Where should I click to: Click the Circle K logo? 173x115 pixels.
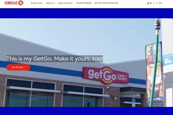point(14,3)
